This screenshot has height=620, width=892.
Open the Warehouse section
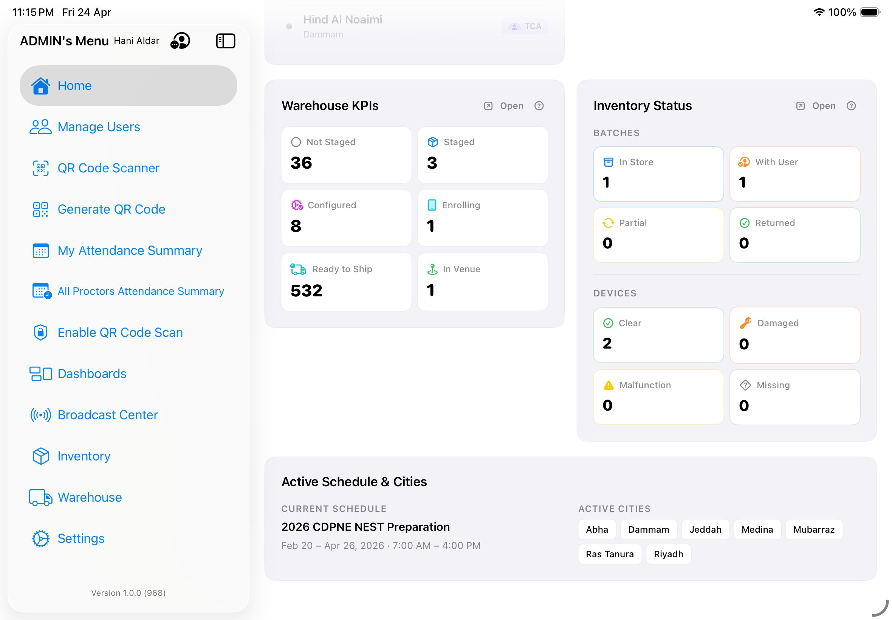click(89, 497)
